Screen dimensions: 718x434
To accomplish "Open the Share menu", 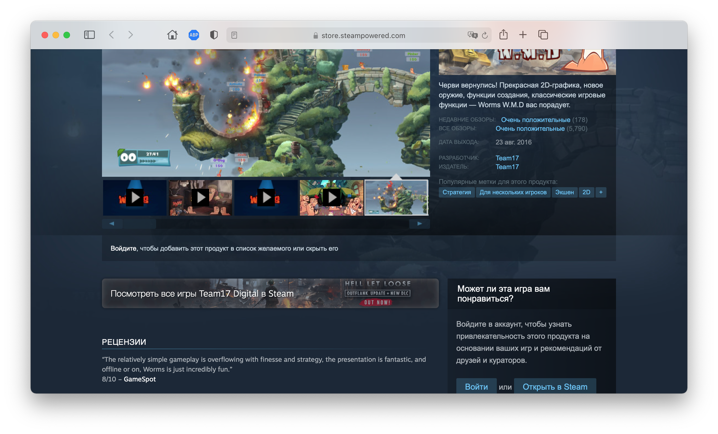I will click(x=504, y=35).
